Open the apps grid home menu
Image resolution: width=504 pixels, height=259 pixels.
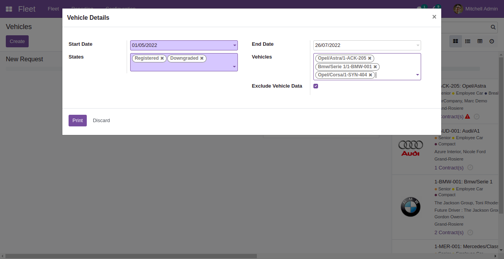[x=9, y=9]
